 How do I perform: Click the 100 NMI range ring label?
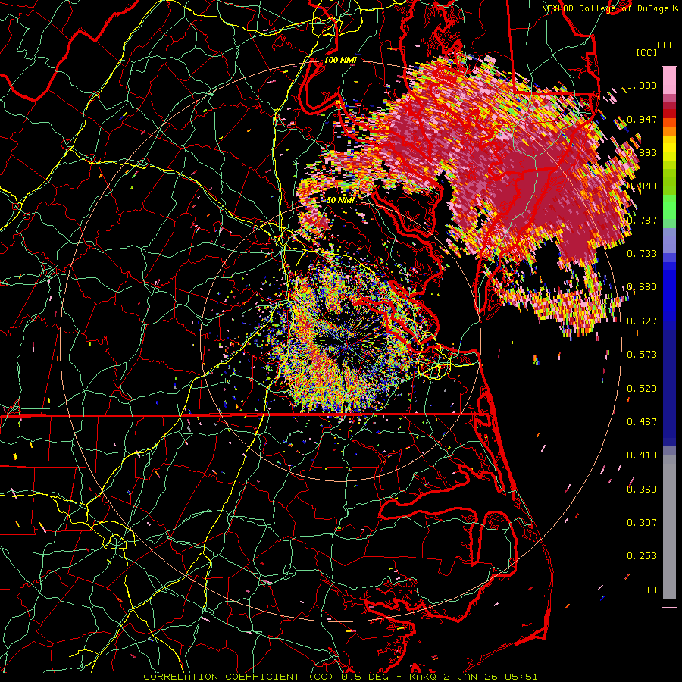pyautogui.click(x=340, y=60)
